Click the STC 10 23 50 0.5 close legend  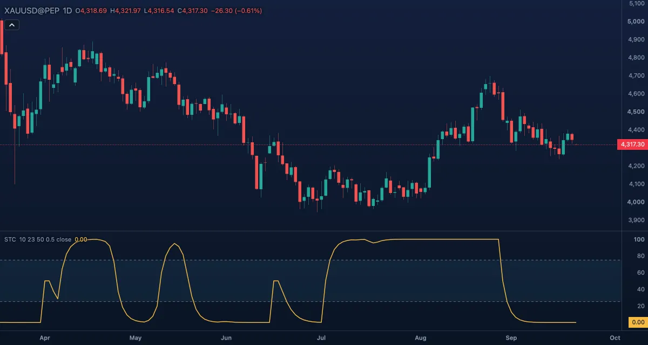click(x=38, y=239)
